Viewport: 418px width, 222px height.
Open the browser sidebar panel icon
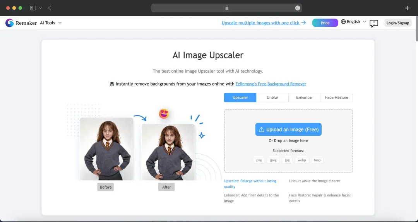click(33, 8)
